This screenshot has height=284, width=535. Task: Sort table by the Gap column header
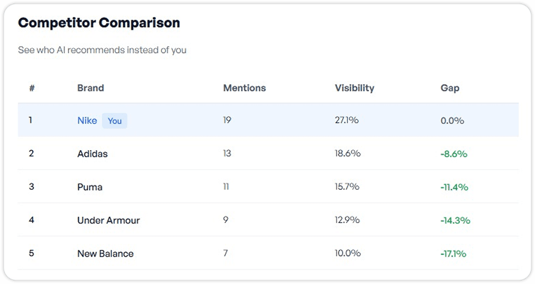pos(450,88)
